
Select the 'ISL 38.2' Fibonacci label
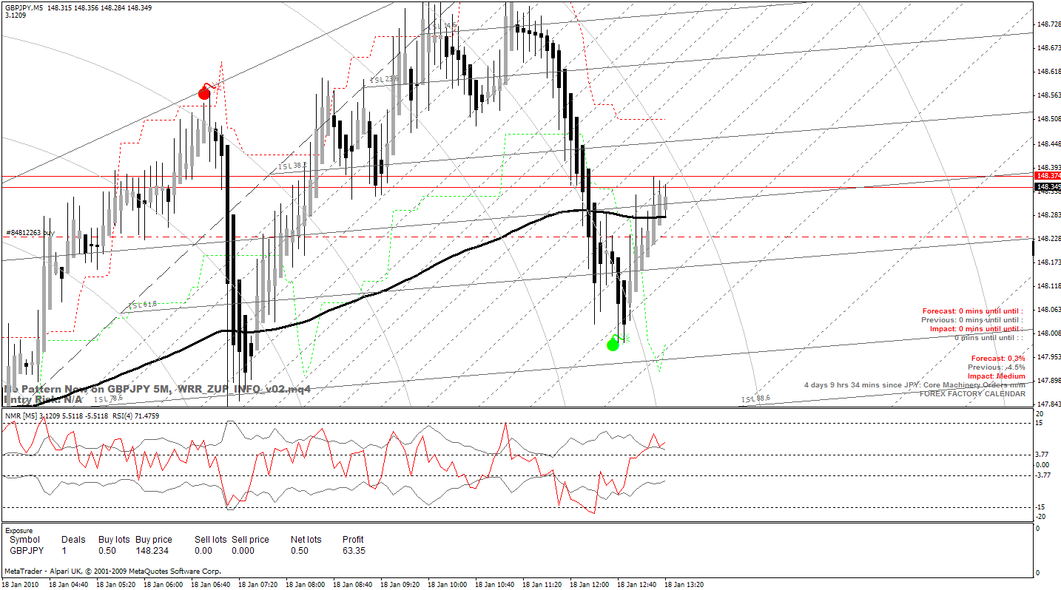[x=292, y=167]
